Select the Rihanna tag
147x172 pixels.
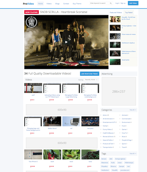coord(113,167)
